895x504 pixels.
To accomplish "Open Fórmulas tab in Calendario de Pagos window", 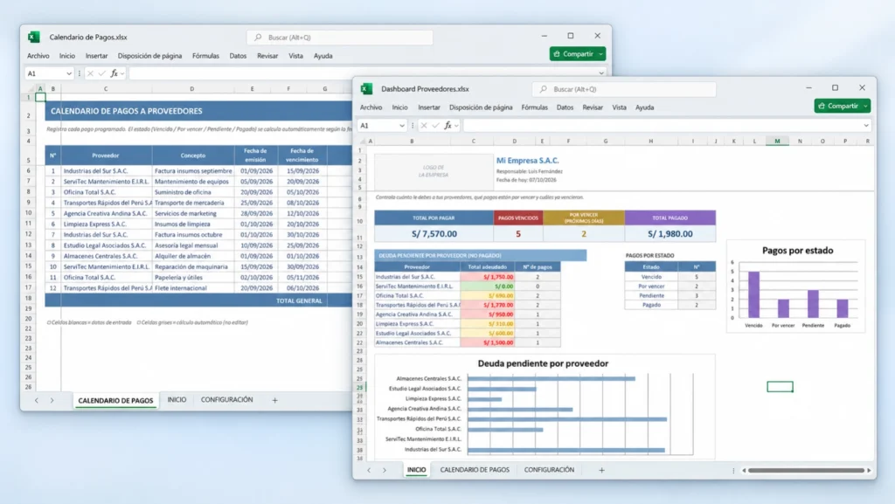I will coord(205,56).
